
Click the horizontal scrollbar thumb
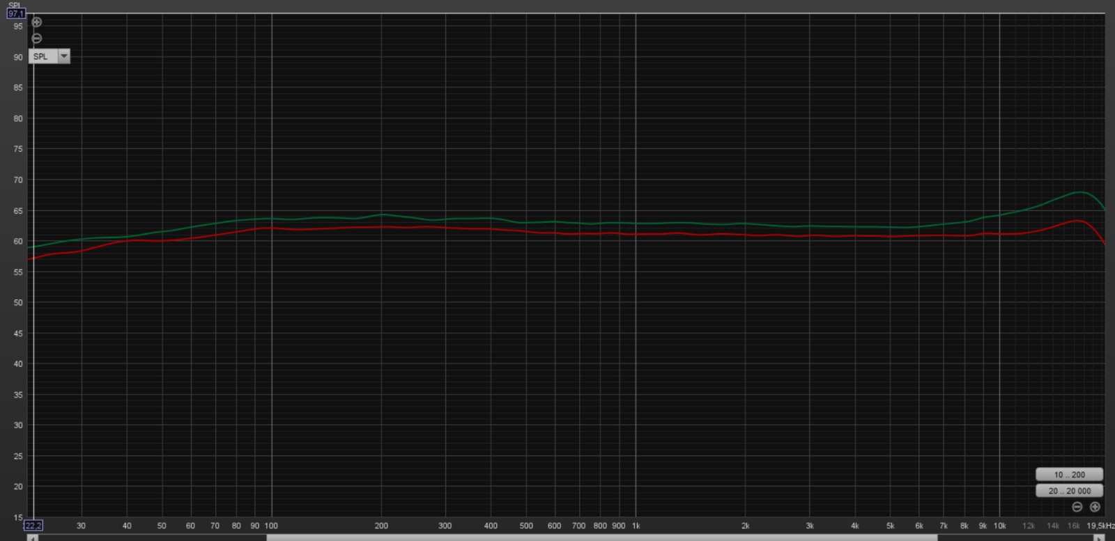pyautogui.click(x=601, y=538)
